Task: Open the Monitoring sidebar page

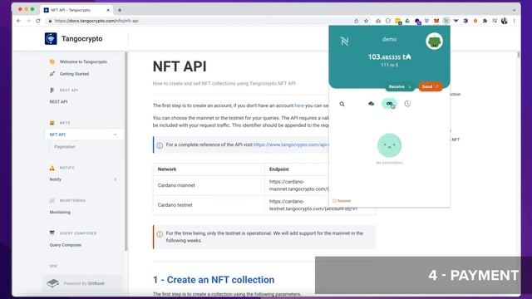Action: point(60,213)
